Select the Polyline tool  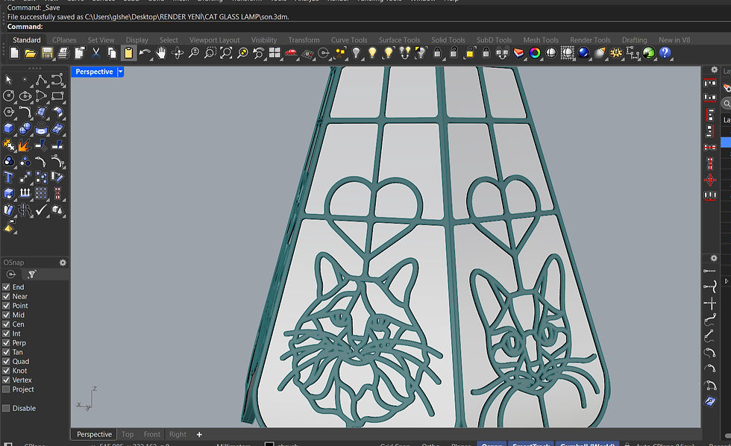coord(41,80)
